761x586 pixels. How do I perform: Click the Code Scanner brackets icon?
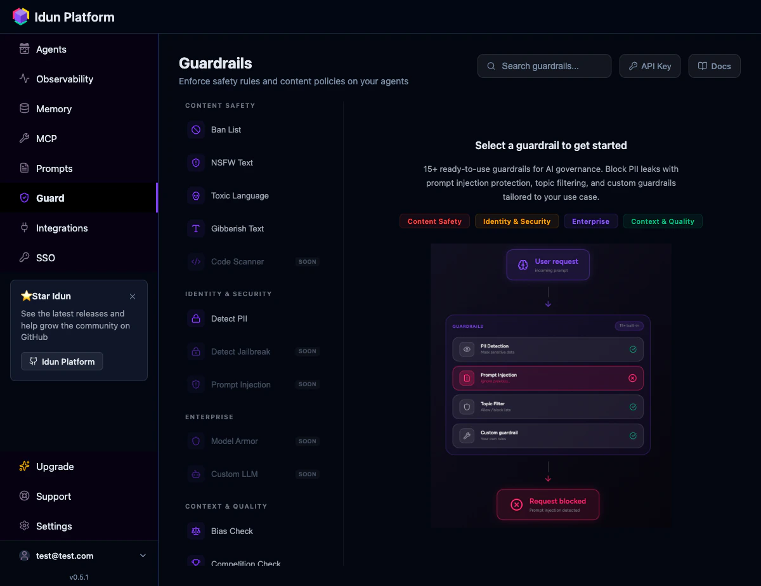point(196,261)
